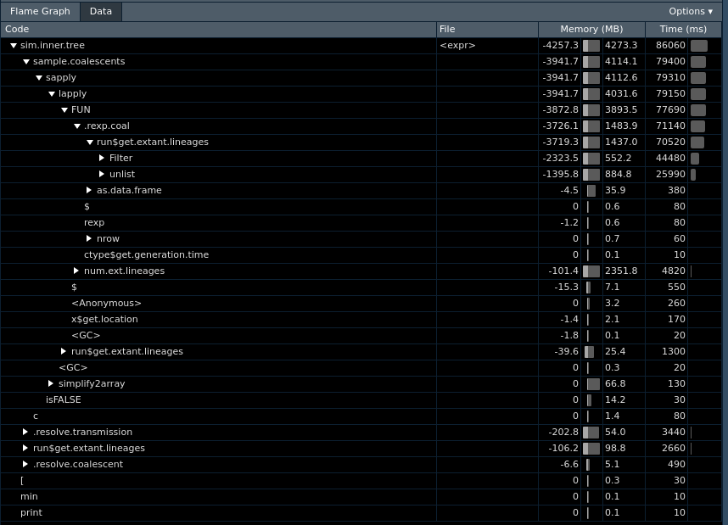Expand the as.data.frame node
Image resolution: width=728 pixels, height=525 pixels.
click(89, 190)
